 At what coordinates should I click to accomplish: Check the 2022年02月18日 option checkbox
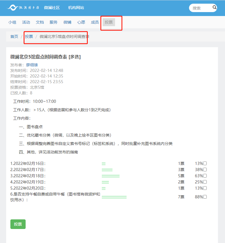tap(205, 176)
